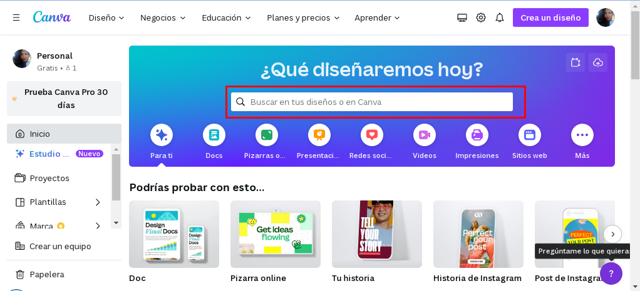Screen dimensions: 640x291
Task: Click the Sitios web category icon
Action: 530,135
